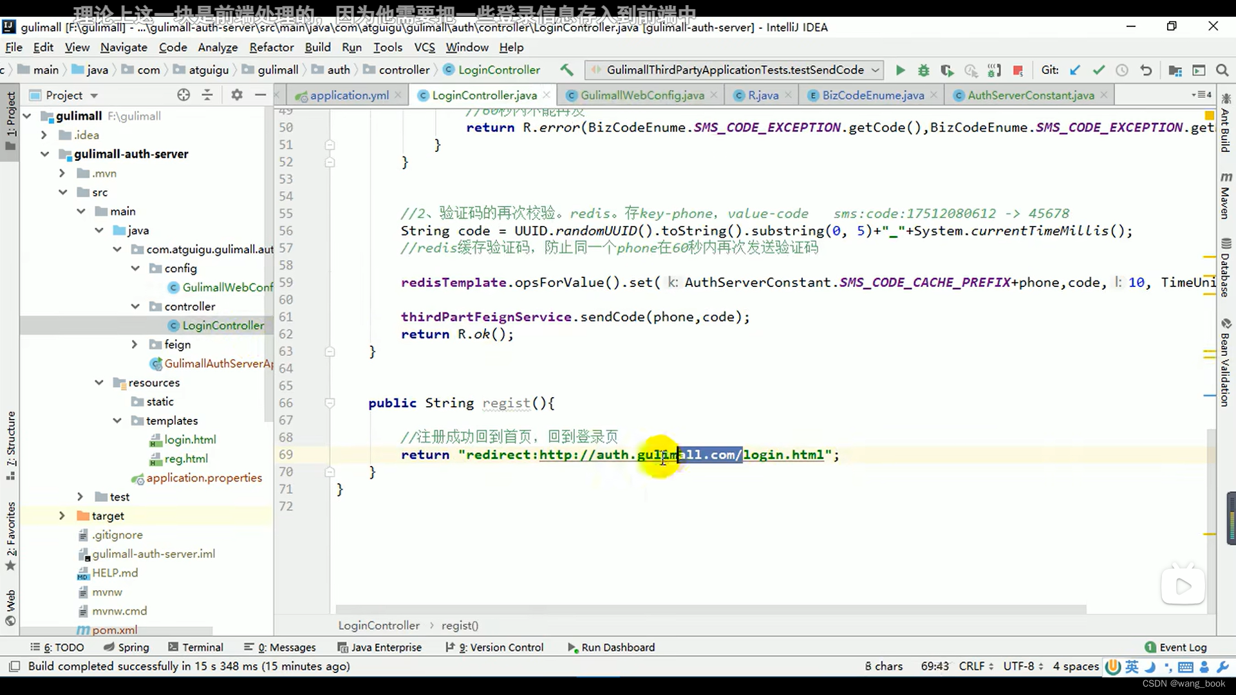Revert changes with rollback arrow icon
The height and width of the screenshot is (695, 1236).
1146,70
